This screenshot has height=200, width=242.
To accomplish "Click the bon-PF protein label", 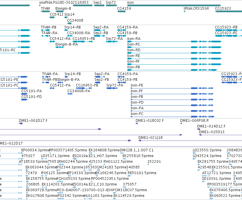I will point(137,91).
